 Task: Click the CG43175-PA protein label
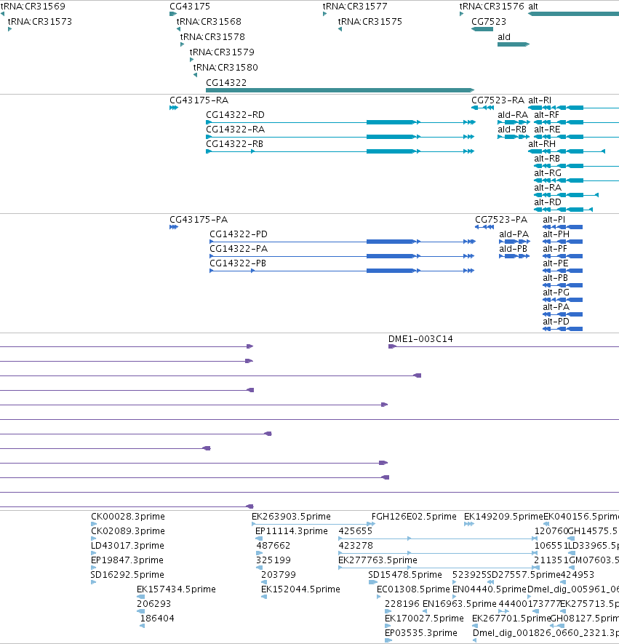tap(199, 220)
